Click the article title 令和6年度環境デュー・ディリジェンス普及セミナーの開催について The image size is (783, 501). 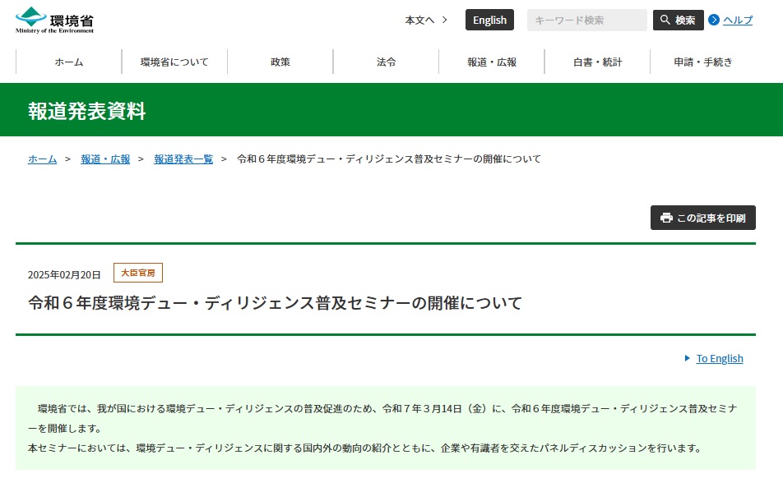pos(276,302)
